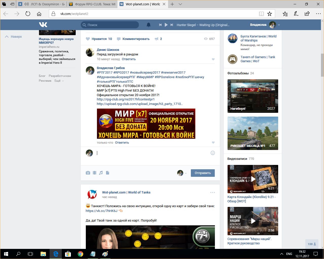Image resolution: width=324 pixels, height=259 pixels.
Task: Switch to Форум RPG-CLUB browser tab
Action: click(92, 4)
